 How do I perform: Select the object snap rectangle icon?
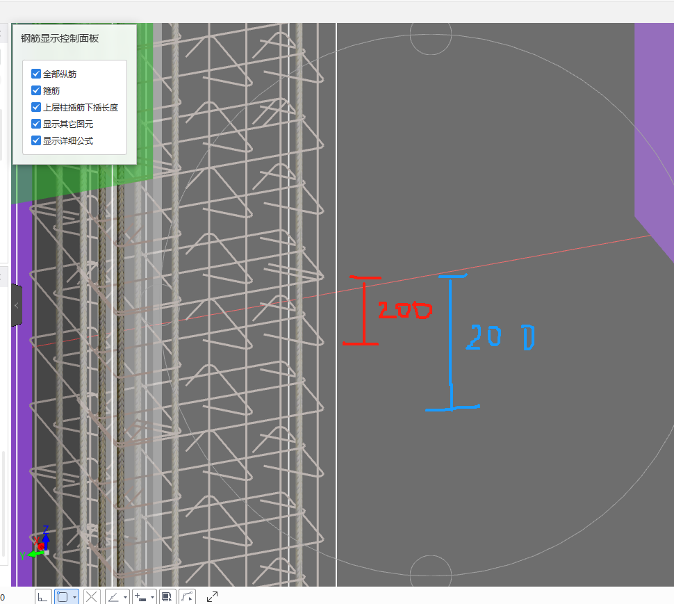(x=63, y=596)
